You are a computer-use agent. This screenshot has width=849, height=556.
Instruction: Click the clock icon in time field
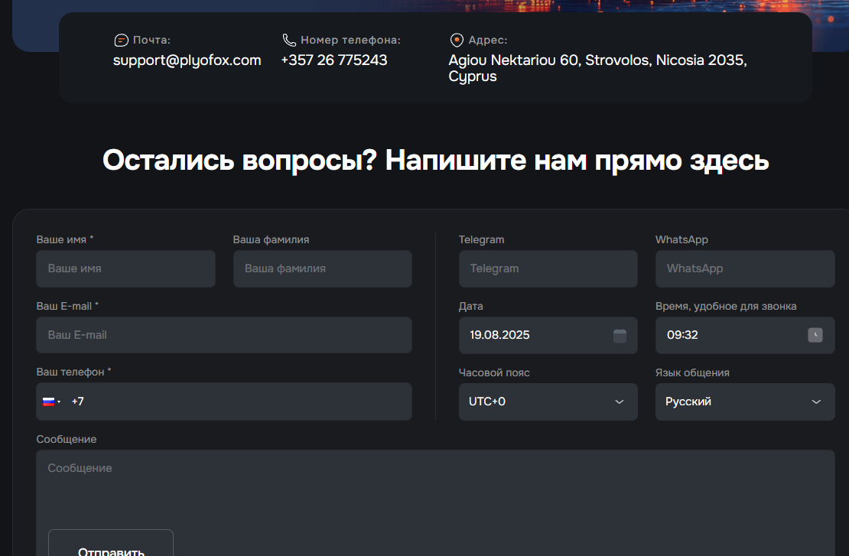coord(815,335)
